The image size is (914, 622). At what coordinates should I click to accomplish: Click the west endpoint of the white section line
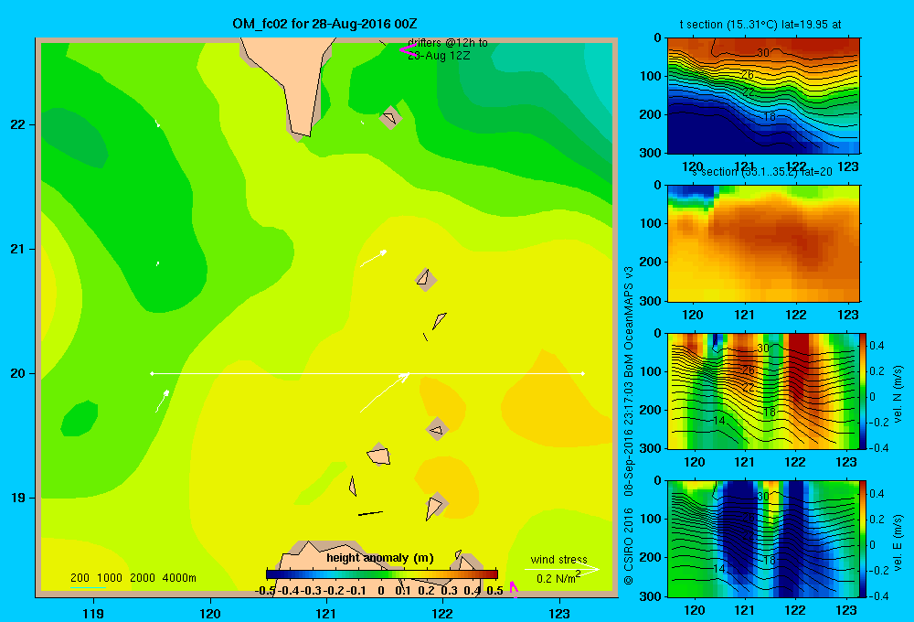pos(152,373)
